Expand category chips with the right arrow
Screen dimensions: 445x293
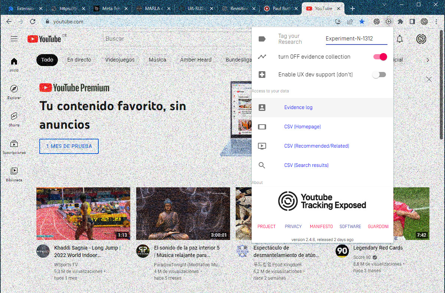pyautogui.click(x=428, y=60)
